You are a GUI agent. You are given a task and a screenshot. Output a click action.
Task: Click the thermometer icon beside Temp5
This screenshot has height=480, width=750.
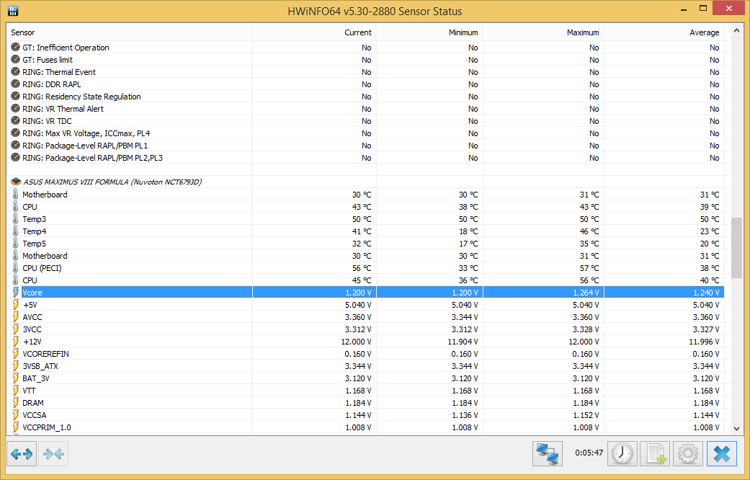coord(15,244)
